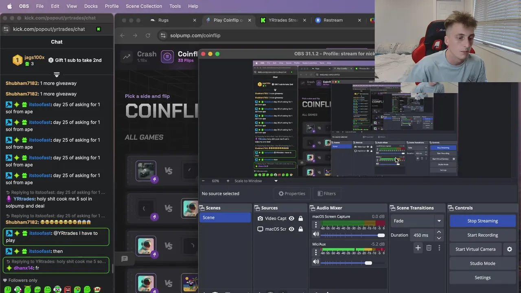Open site info icon beside solpump.com address

pos(163,35)
